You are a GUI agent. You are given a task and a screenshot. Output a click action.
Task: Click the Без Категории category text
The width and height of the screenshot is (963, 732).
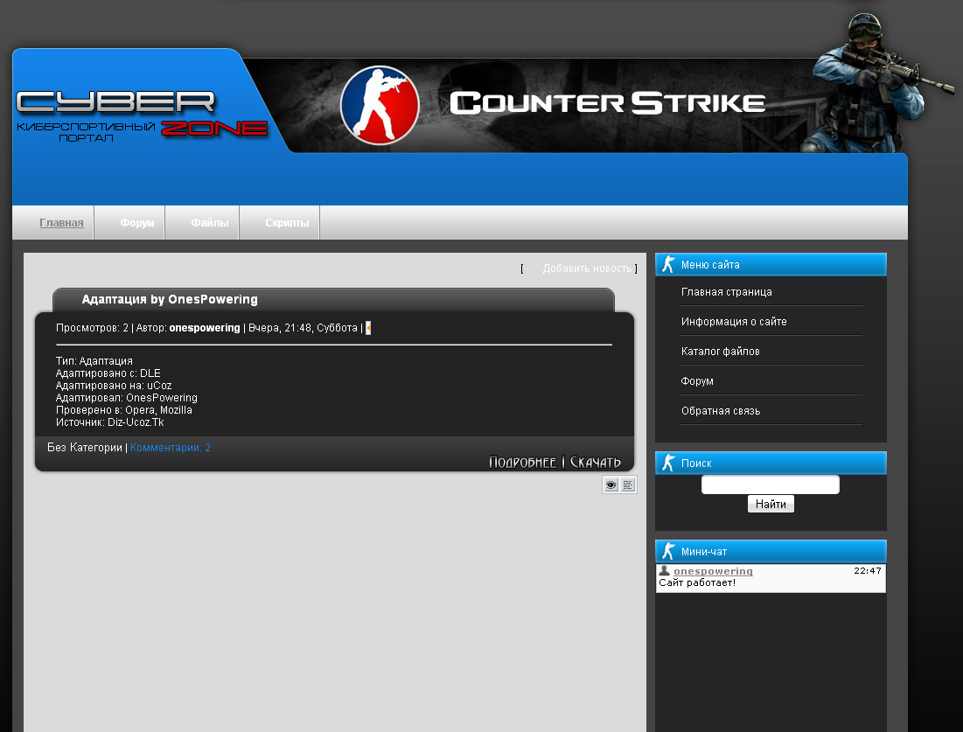[85, 448]
